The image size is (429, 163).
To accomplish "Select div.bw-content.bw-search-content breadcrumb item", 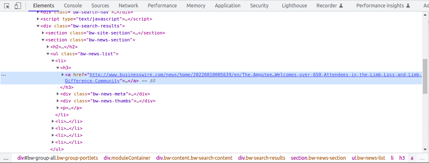I will pyautogui.click(x=194, y=158).
